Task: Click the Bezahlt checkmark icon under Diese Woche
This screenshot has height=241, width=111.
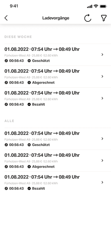Action: coord(29,104)
